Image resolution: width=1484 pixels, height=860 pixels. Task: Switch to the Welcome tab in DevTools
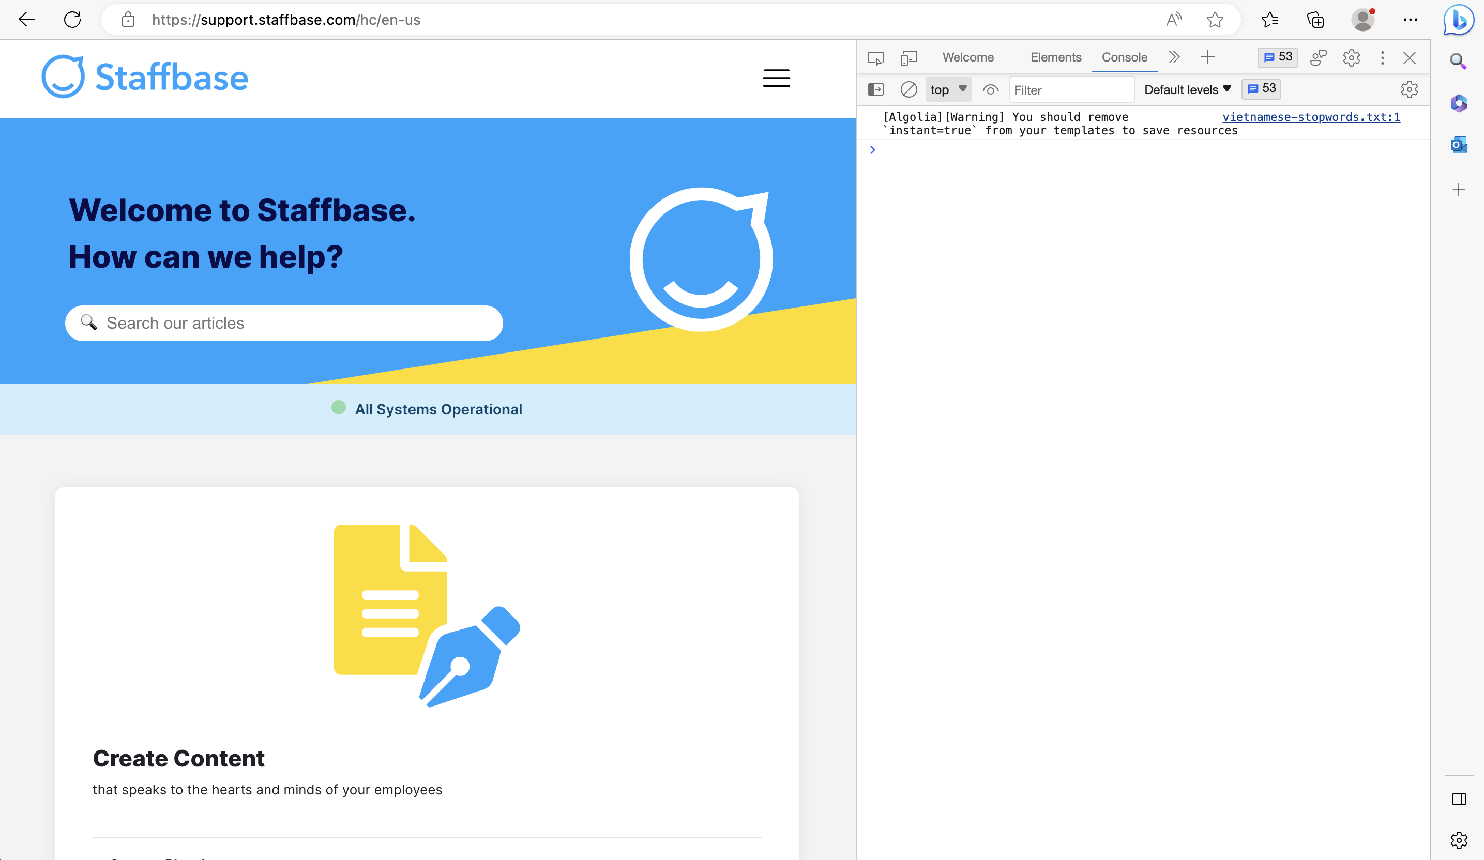[x=968, y=58]
